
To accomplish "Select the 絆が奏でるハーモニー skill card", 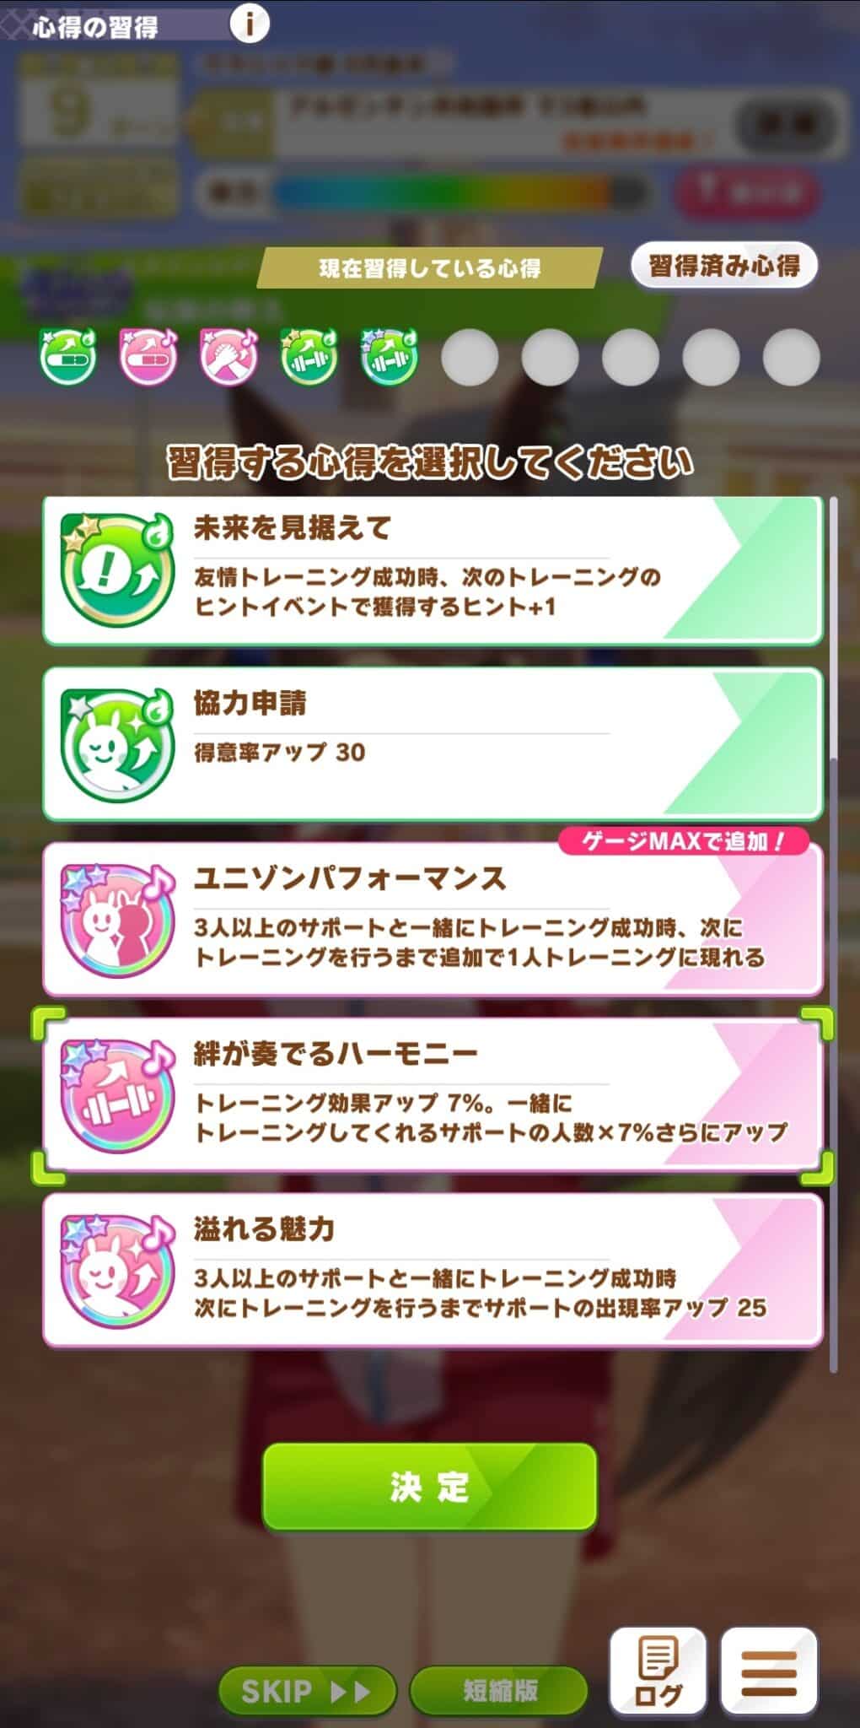I will click(x=433, y=1095).
